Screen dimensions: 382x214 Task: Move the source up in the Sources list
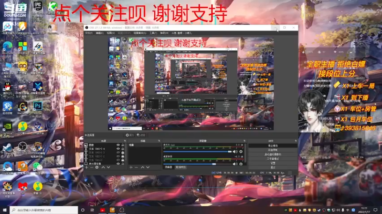pyautogui.click(x=103, y=167)
